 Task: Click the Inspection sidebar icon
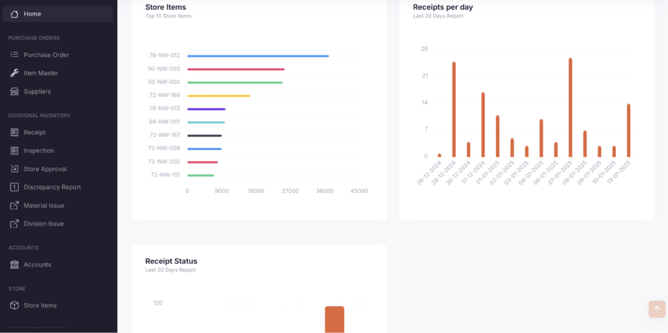14,151
